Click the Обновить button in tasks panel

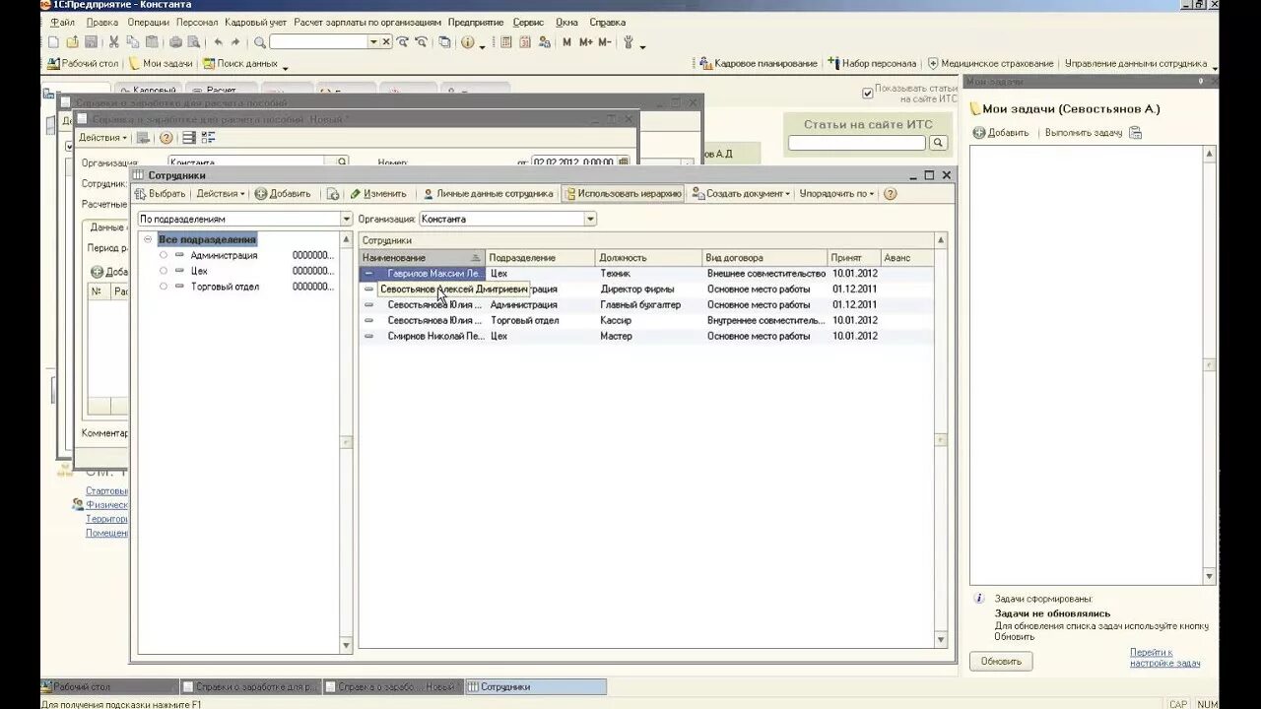pyautogui.click(x=1001, y=661)
